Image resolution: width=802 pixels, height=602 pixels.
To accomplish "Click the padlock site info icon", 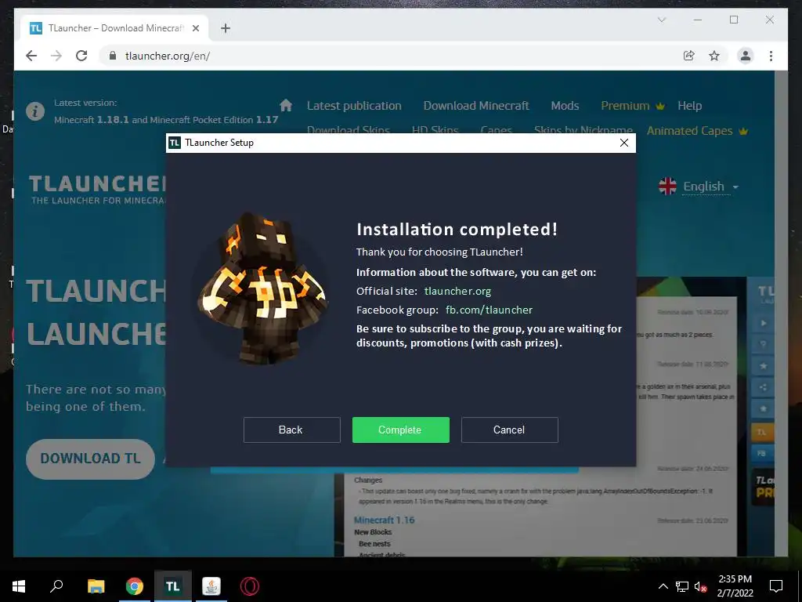I will (x=113, y=56).
